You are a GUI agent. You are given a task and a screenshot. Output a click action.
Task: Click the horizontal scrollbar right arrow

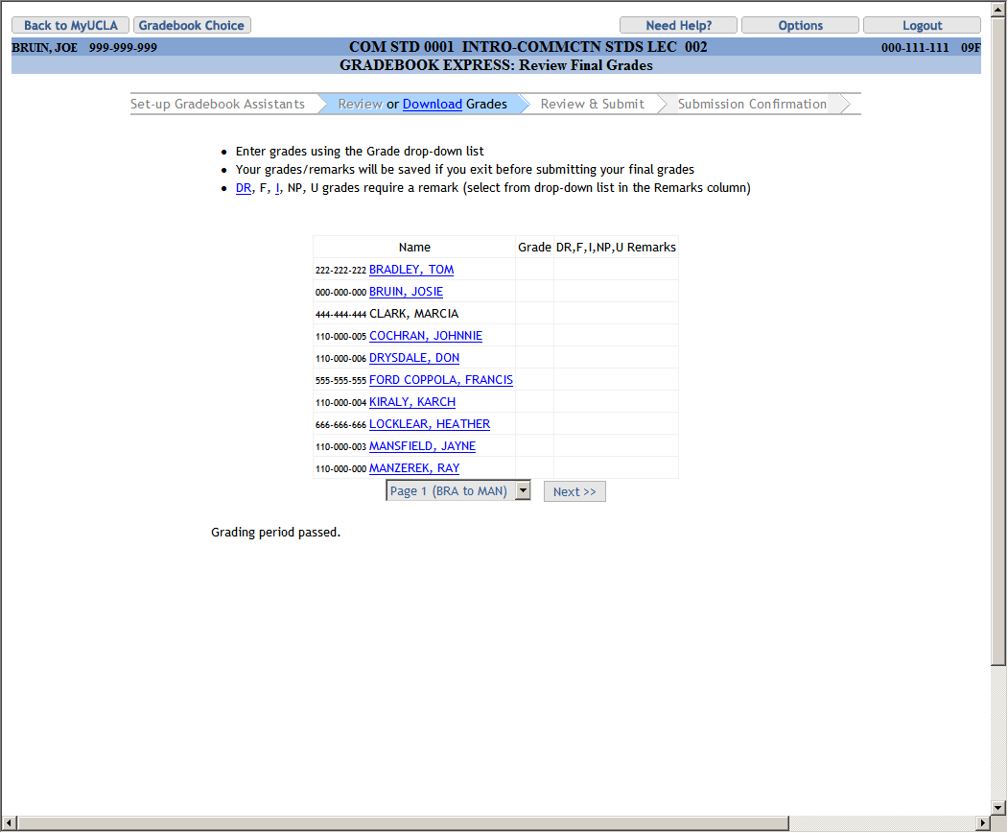(982, 823)
